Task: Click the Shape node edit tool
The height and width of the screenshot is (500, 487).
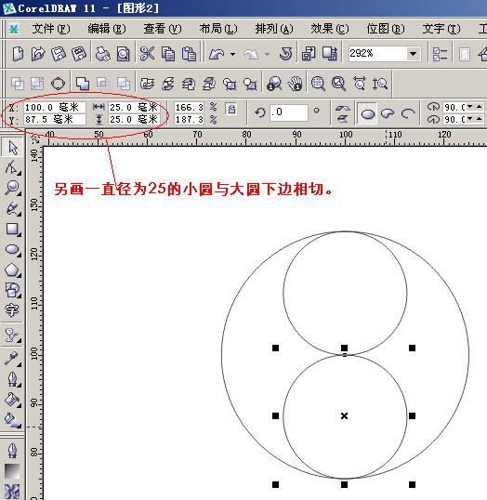Action: [12, 167]
